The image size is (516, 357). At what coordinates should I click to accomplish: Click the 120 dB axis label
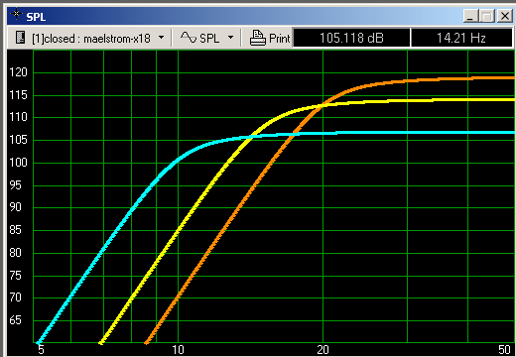click(18, 72)
